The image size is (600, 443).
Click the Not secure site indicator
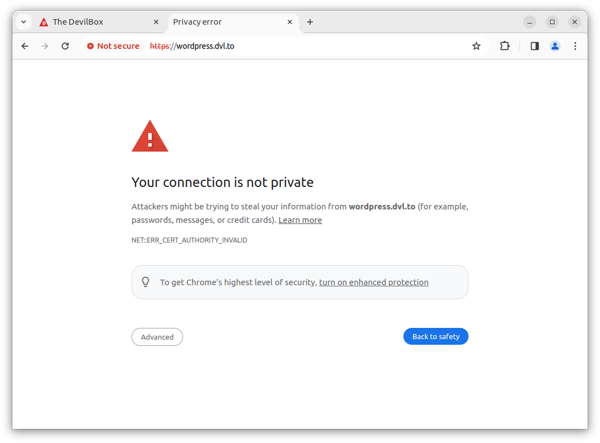click(x=113, y=46)
